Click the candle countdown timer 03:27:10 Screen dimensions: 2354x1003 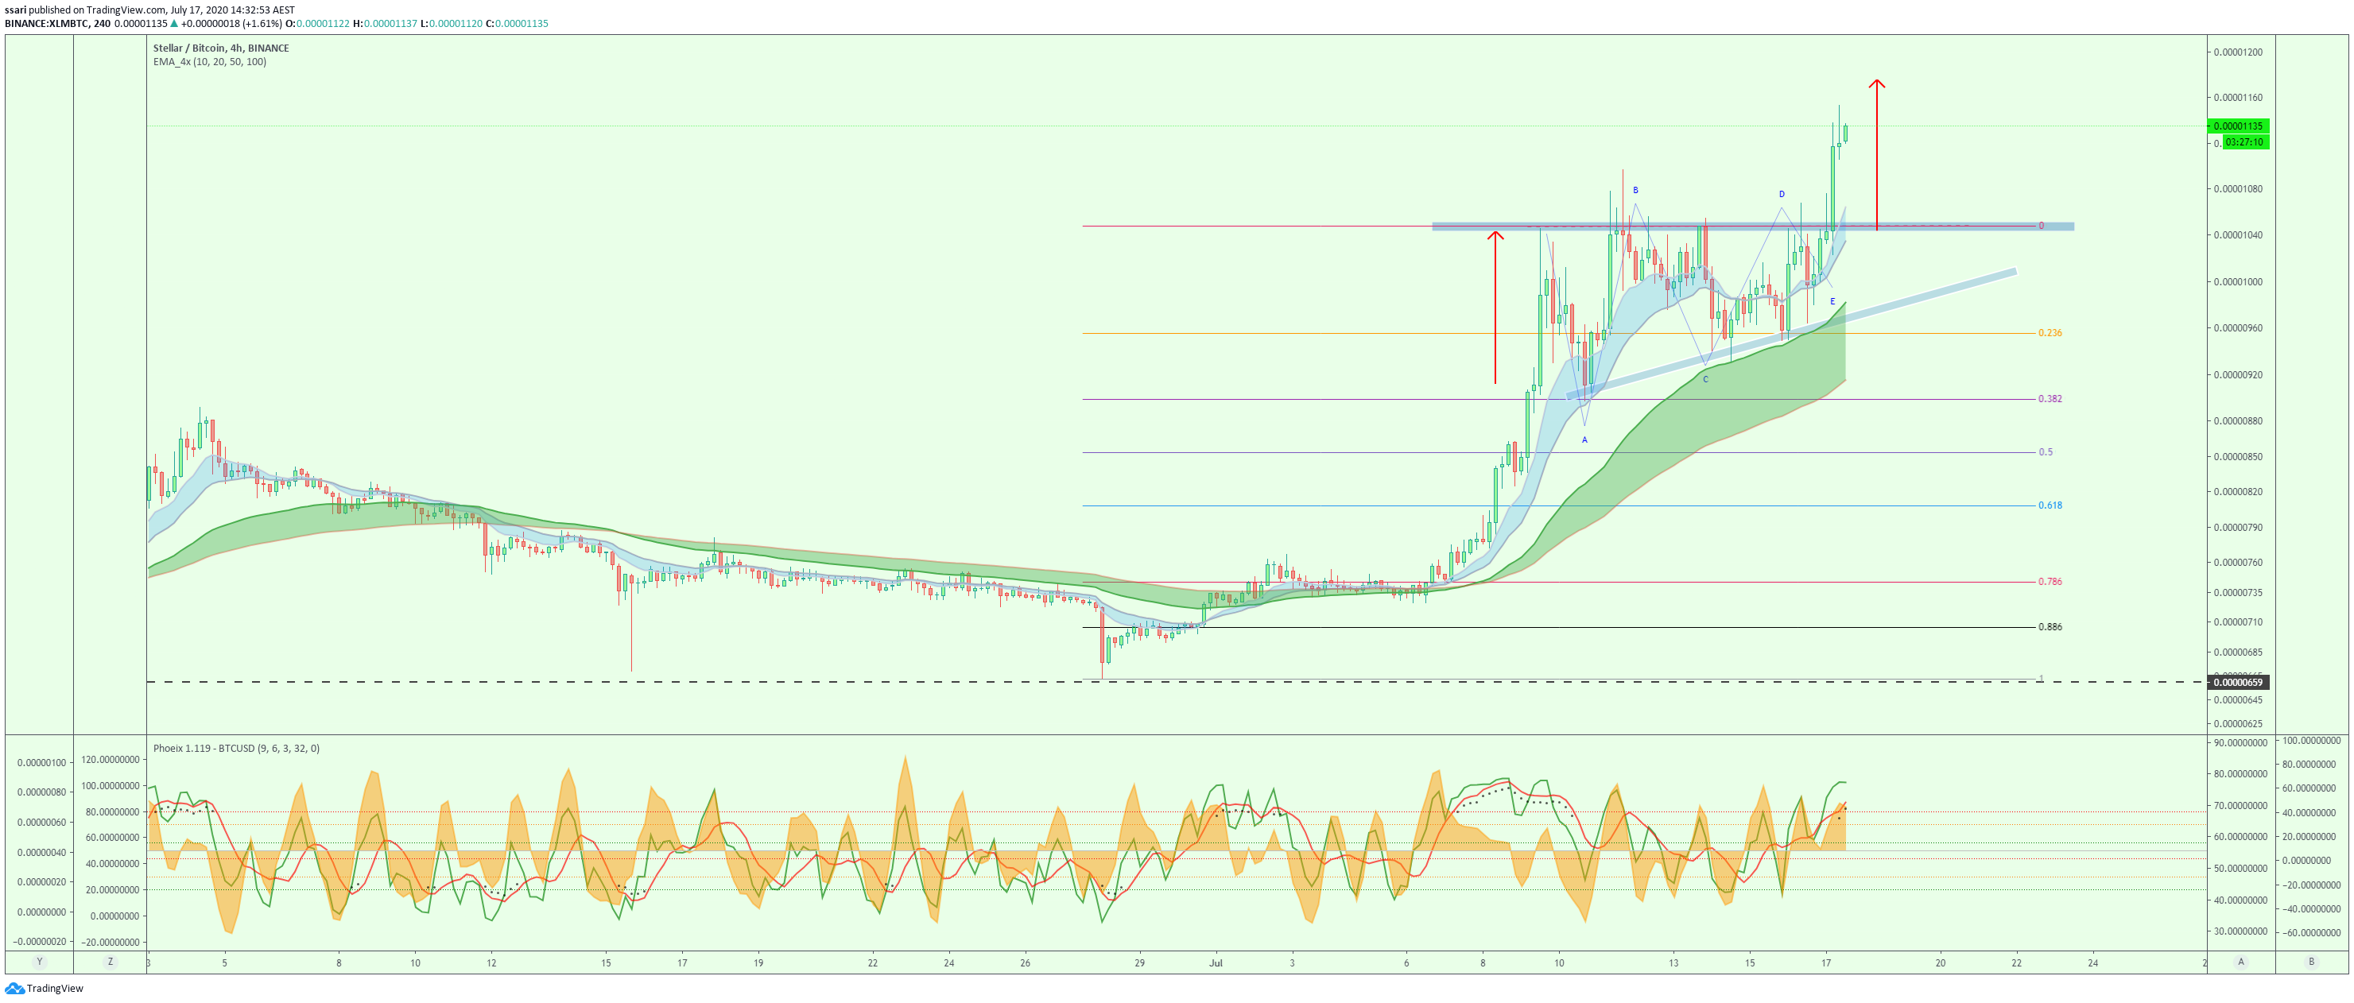2244,142
